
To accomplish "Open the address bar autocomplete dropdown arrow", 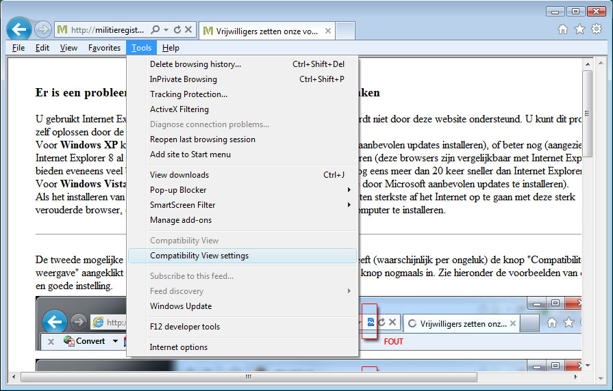I will [x=166, y=29].
